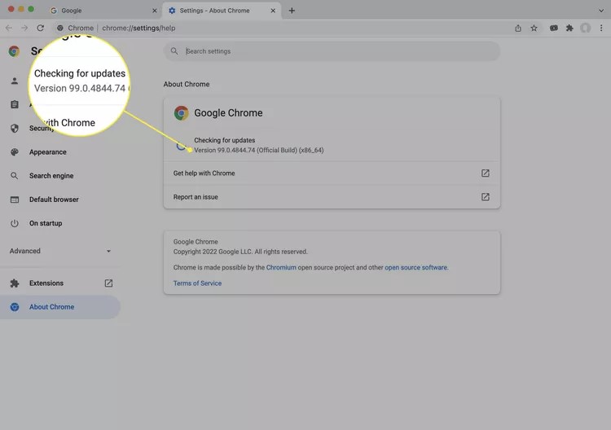The width and height of the screenshot is (611, 430).
Task: Click the Copyright 2022 Google LLC text
Action: pos(240,252)
